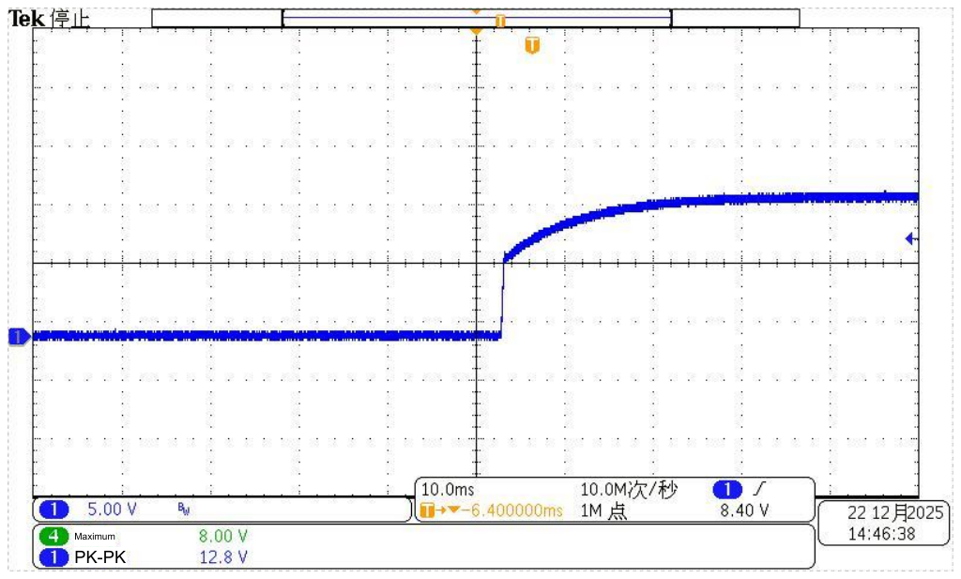Screen dimensions: 961x579
Task: Click the 10.0M次/秒 sample rate readout
Action: 629,490
